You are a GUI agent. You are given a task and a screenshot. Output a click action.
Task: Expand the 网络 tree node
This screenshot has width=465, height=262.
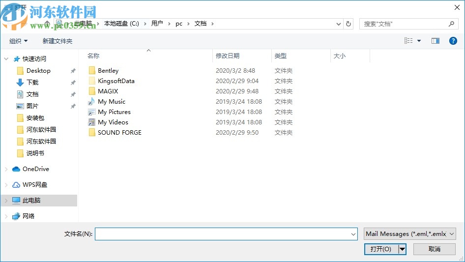tap(6, 216)
